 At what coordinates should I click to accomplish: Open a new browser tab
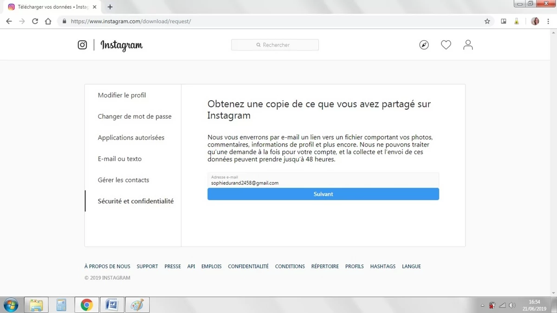(x=110, y=7)
